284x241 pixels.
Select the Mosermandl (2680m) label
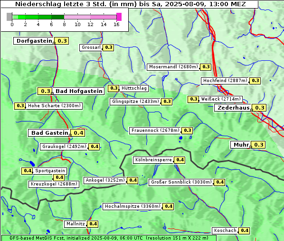pyautogui.click(x=173, y=67)
